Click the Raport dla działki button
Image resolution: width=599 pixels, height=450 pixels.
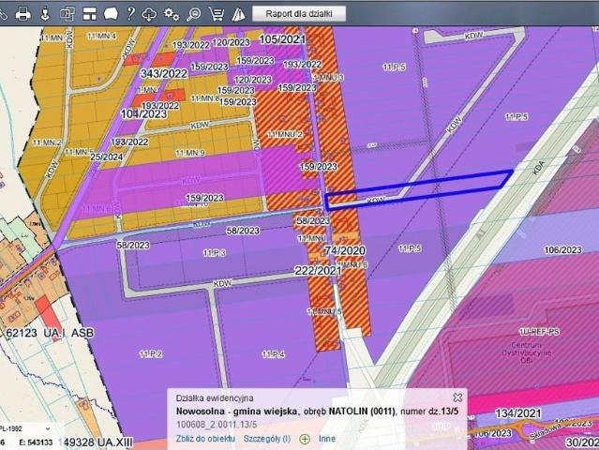[x=299, y=14]
